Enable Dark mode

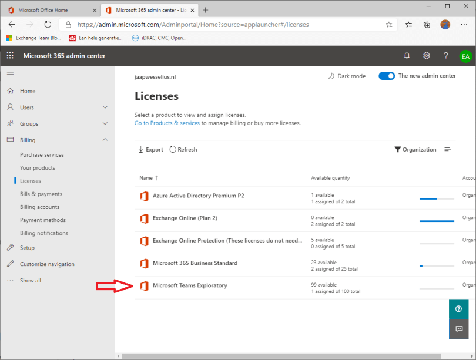pyautogui.click(x=346, y=76)
